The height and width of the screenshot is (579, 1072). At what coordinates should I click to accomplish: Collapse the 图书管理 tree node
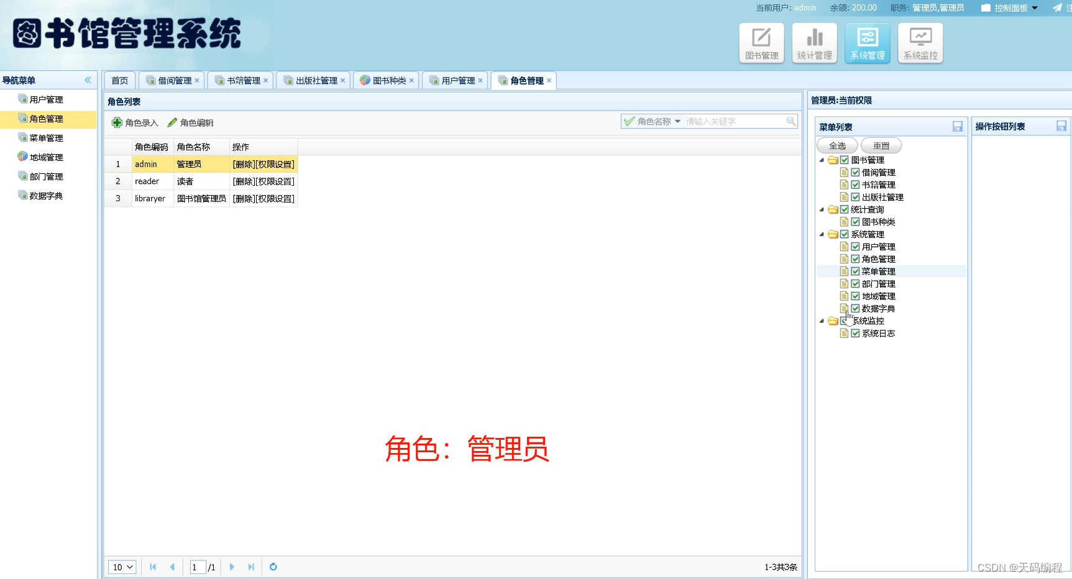coord(822,160)
